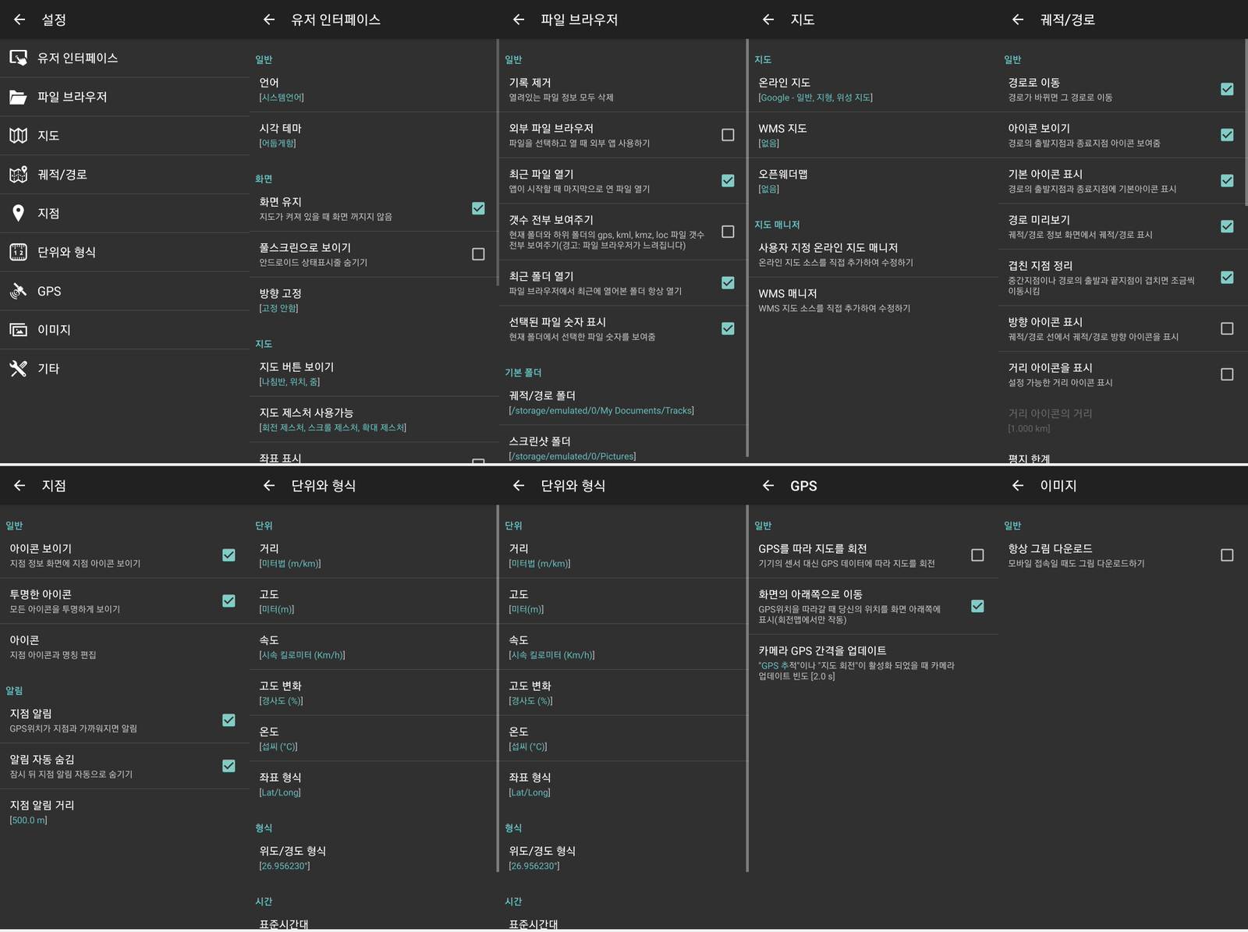Toggle 지점 알림 checkbox
This screenshot has width=1248, height=932.
click(229, 720)
